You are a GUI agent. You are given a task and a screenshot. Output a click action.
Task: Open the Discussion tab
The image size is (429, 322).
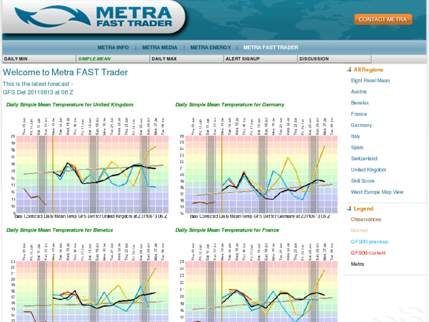(x=335, y=59)
